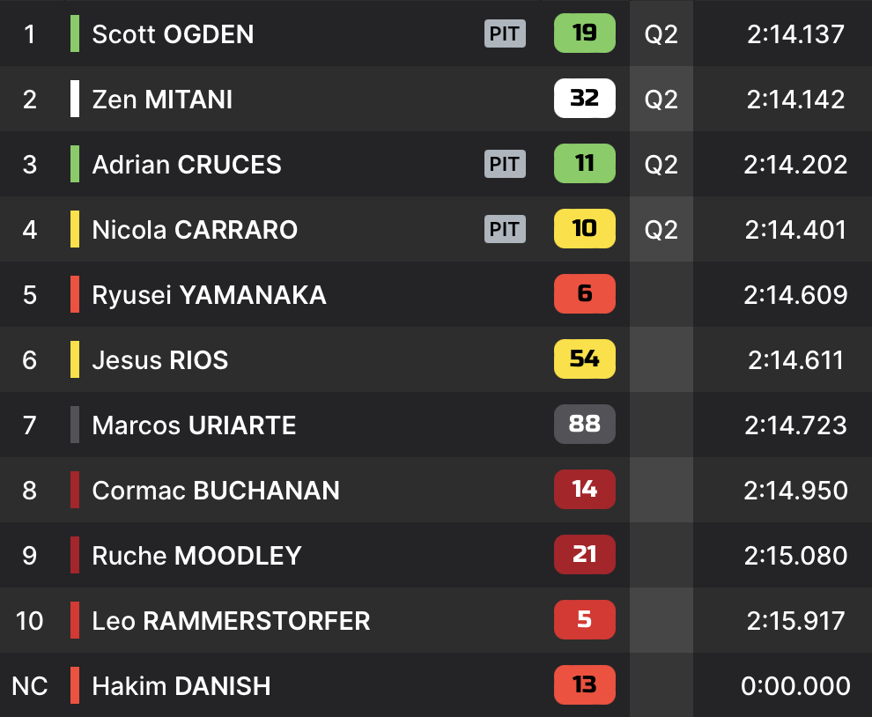Select rider Leo RAMMERSTORFER

[231, 621]
